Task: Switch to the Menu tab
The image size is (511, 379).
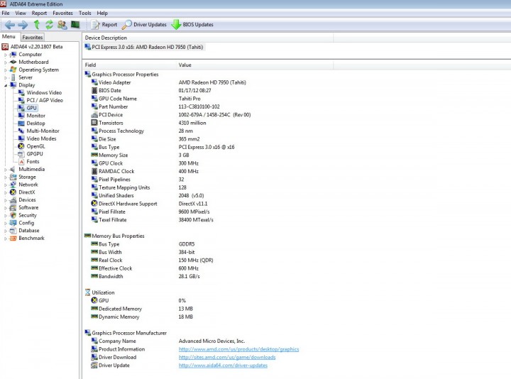Action: (9, 36)
